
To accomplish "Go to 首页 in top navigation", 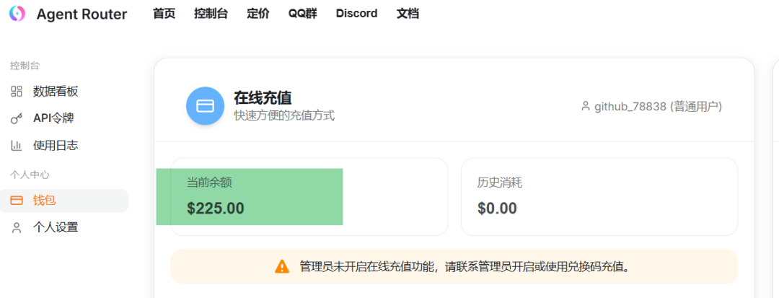I will point(164,14).
